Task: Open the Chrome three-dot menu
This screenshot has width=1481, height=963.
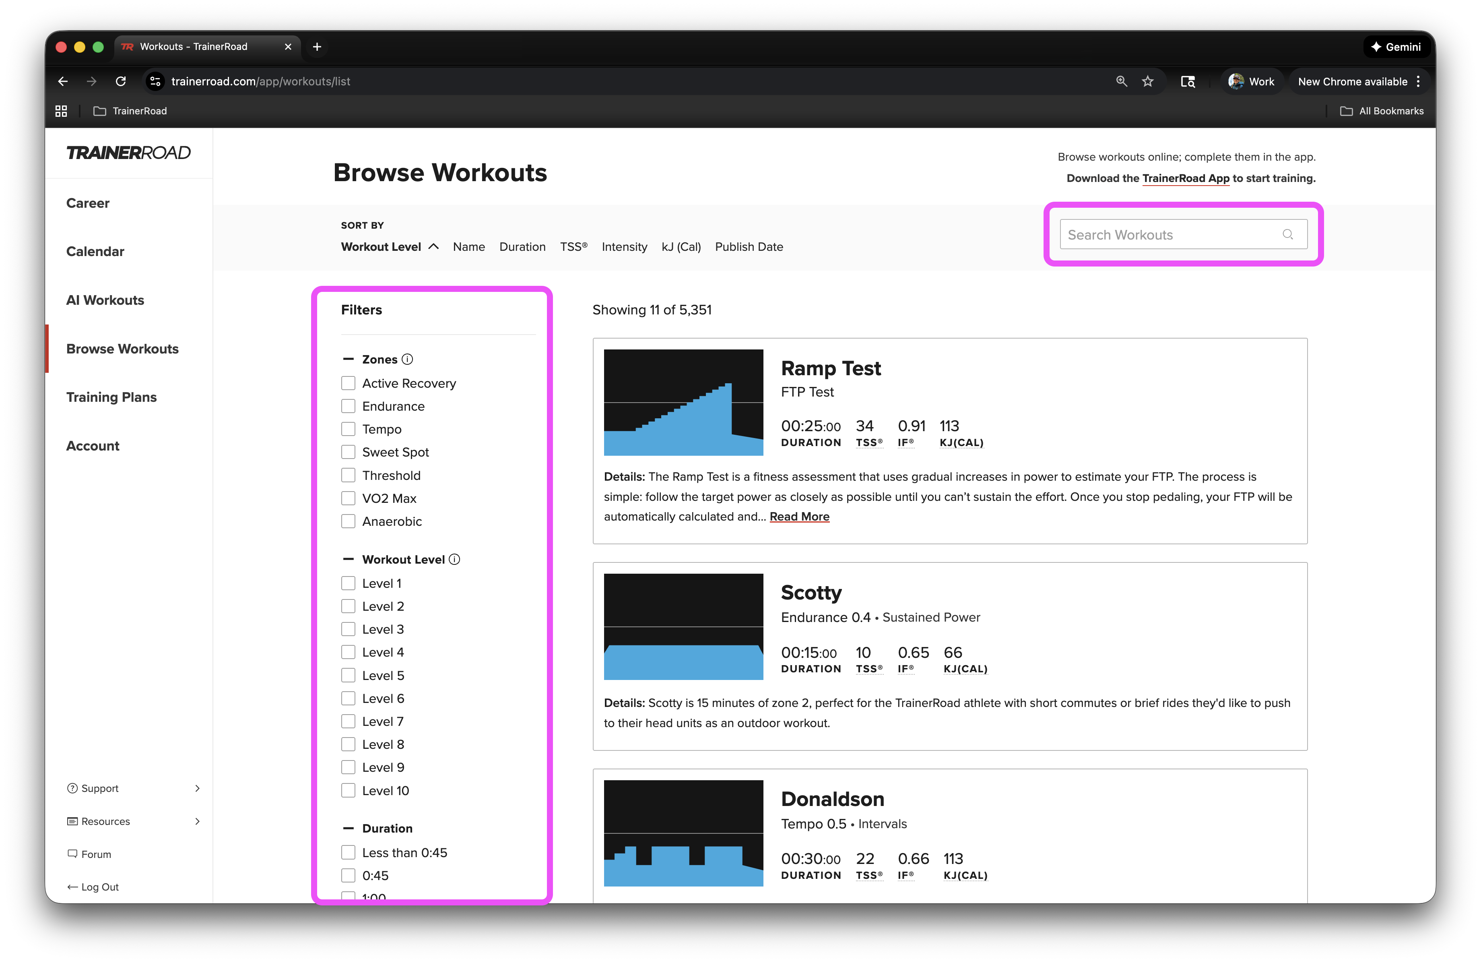Action: (x=1418, y=82)
